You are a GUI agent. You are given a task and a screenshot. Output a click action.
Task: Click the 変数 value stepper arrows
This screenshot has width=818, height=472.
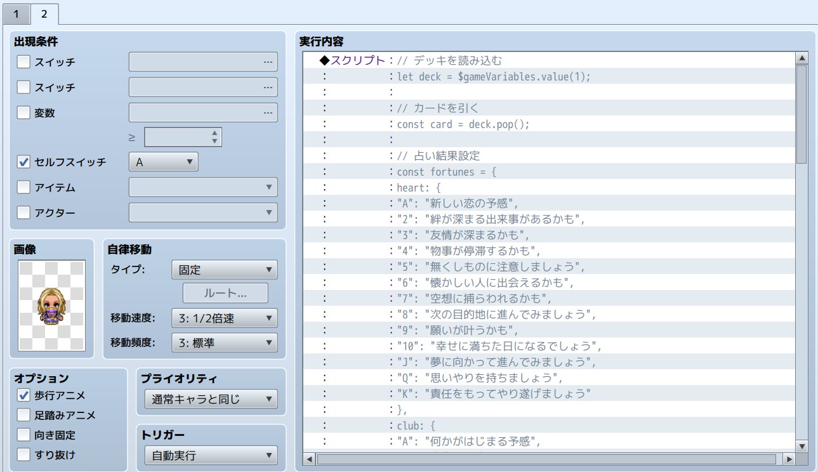click(214, 137)
